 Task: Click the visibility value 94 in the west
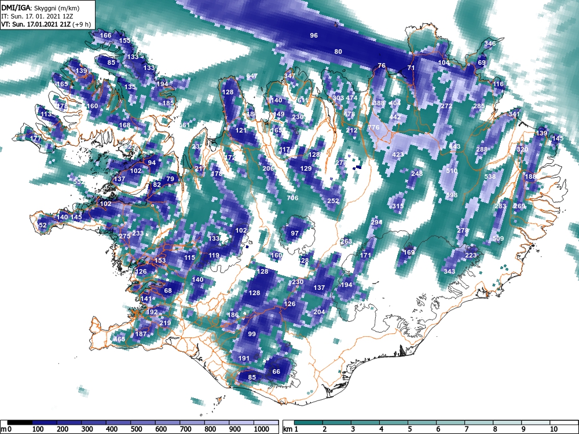pos(152,163)
